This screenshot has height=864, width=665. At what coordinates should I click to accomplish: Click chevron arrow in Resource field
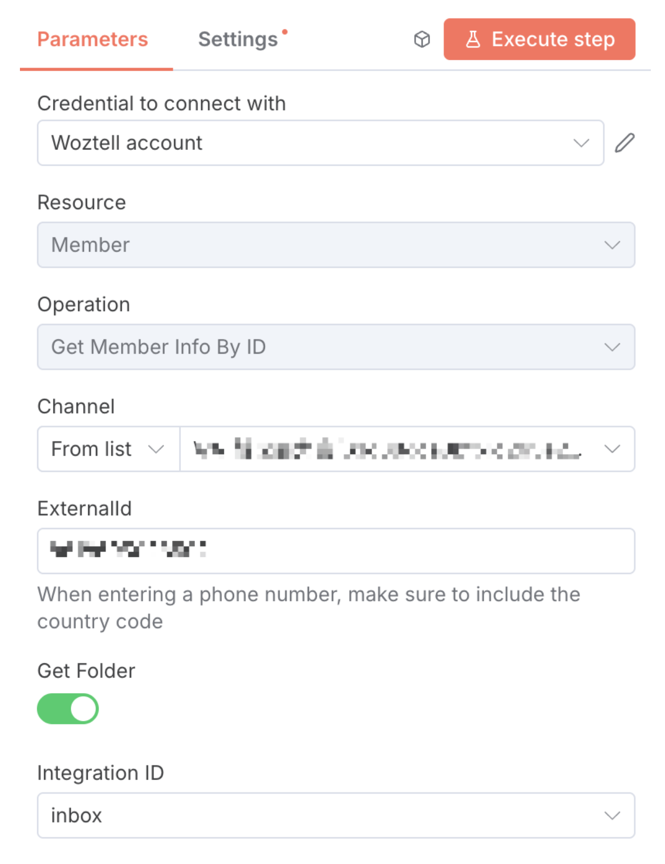tap(612, 245)
